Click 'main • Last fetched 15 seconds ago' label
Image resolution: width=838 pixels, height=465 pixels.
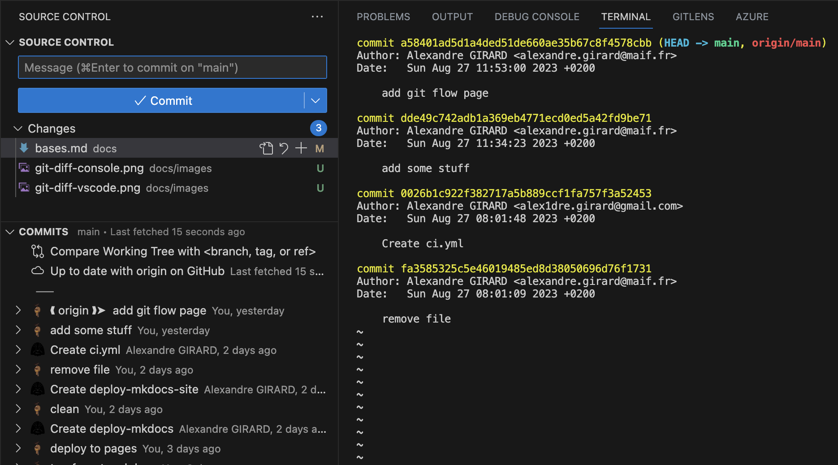coord(161,232)
